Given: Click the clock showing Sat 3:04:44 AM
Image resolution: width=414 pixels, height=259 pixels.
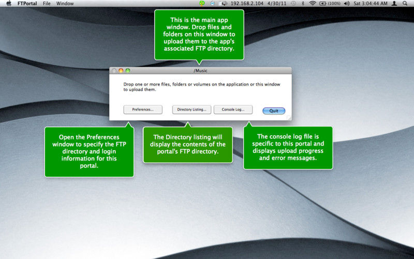Looking at the screenshot, I should (371, 4).
